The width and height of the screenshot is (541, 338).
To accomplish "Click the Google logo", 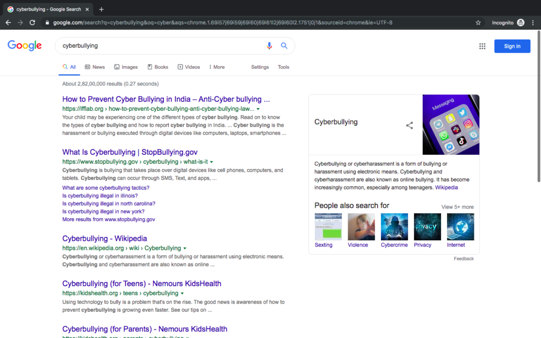I will click(x=24, y=45).
